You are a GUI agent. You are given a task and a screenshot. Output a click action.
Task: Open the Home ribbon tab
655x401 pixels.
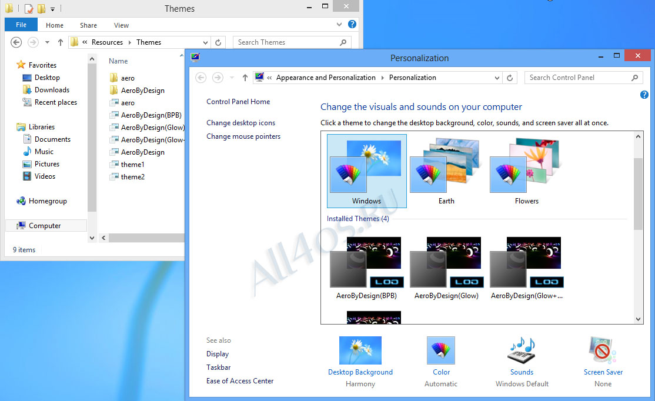click(x=55, y=25)
